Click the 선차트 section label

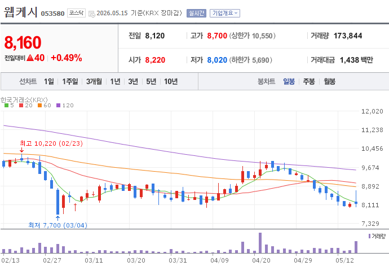(x=28, y=81)
